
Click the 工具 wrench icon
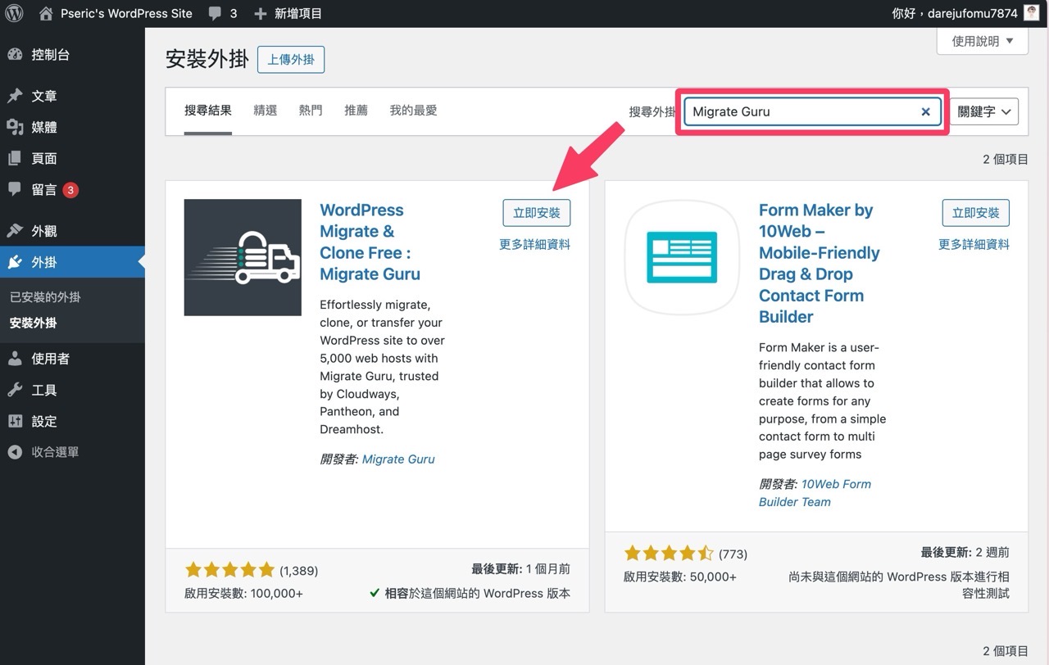15,390
